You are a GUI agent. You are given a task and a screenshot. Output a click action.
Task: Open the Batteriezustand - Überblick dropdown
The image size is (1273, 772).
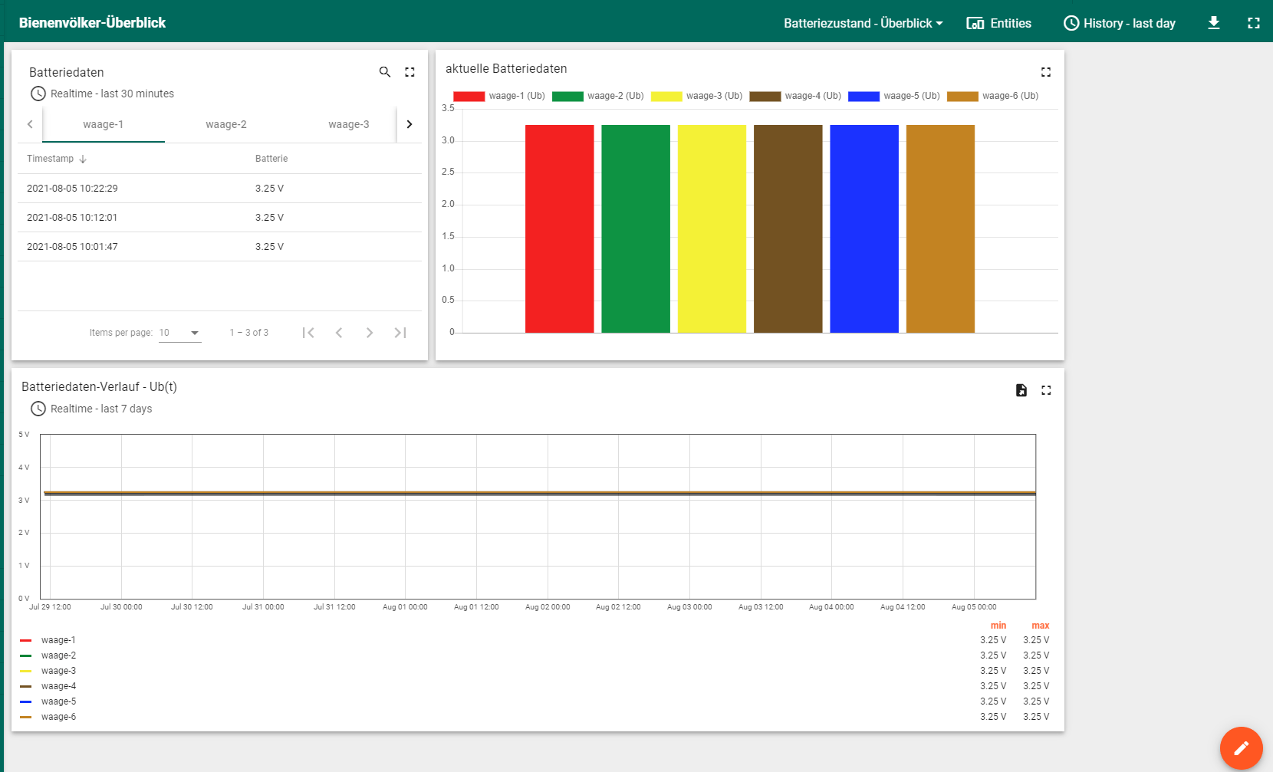tap(863, 23)
